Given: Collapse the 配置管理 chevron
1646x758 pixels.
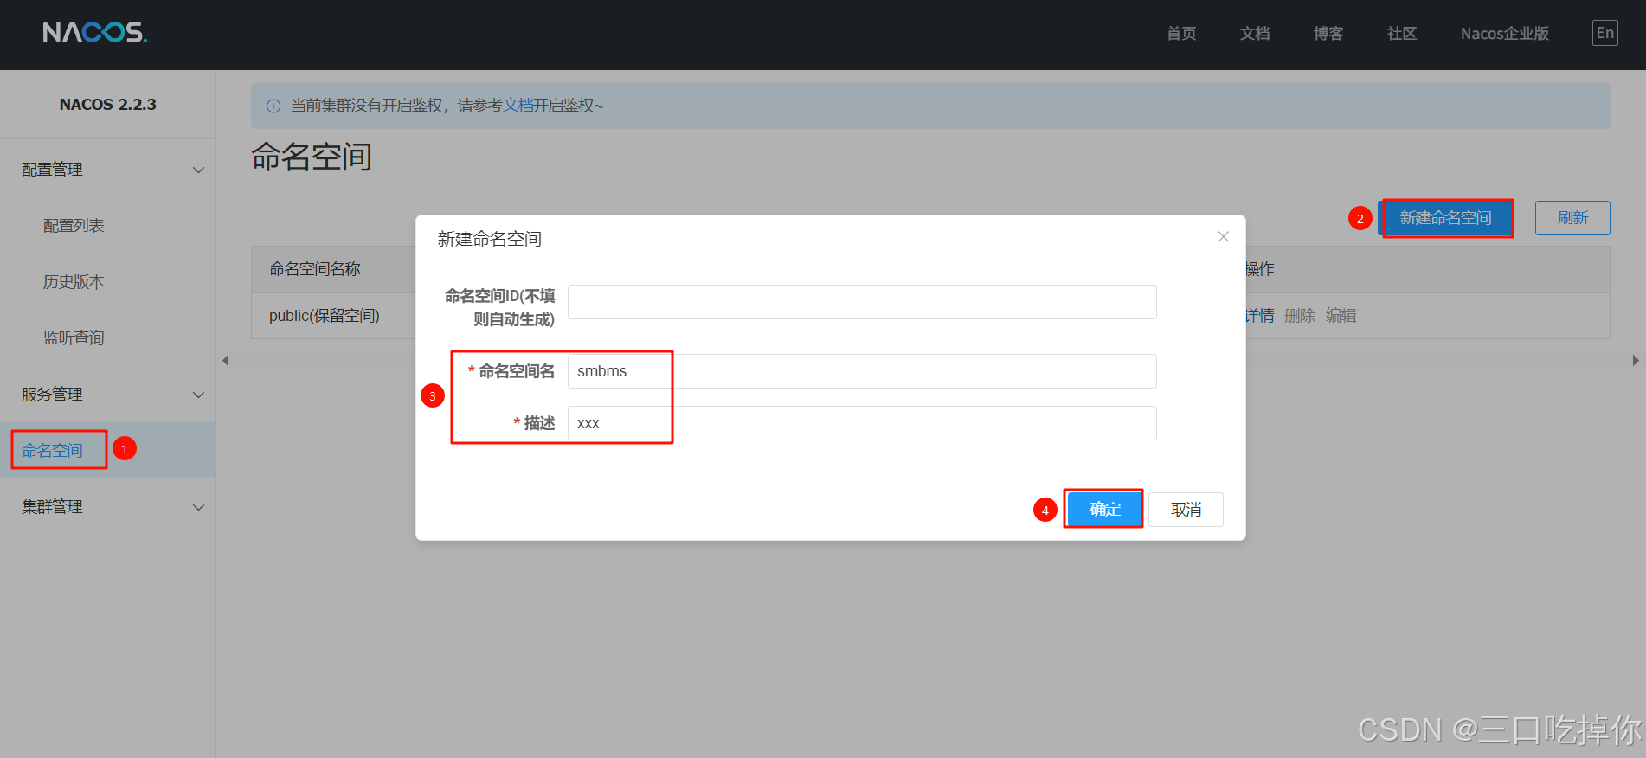Looking at the screenshot, I should (x=198, y=170).
